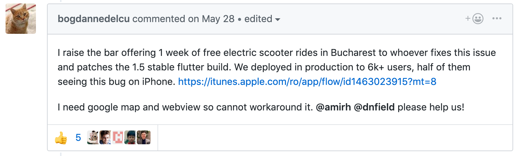Click the plus sign beside the smiley
The width and height of the screenshot is (518, 156).
point(468,19)
